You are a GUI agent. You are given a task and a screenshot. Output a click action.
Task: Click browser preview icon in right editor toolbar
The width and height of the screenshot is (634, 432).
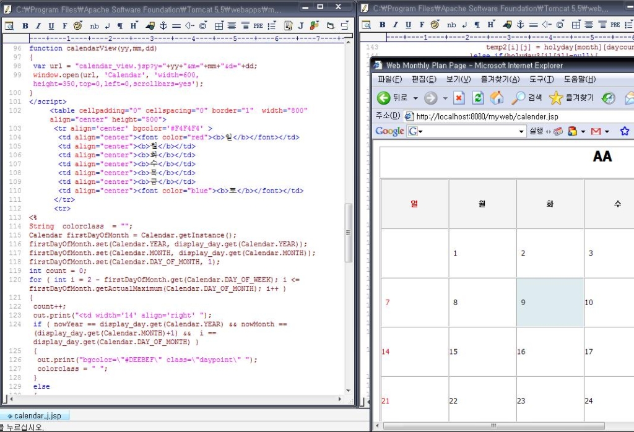coord(367,25)
